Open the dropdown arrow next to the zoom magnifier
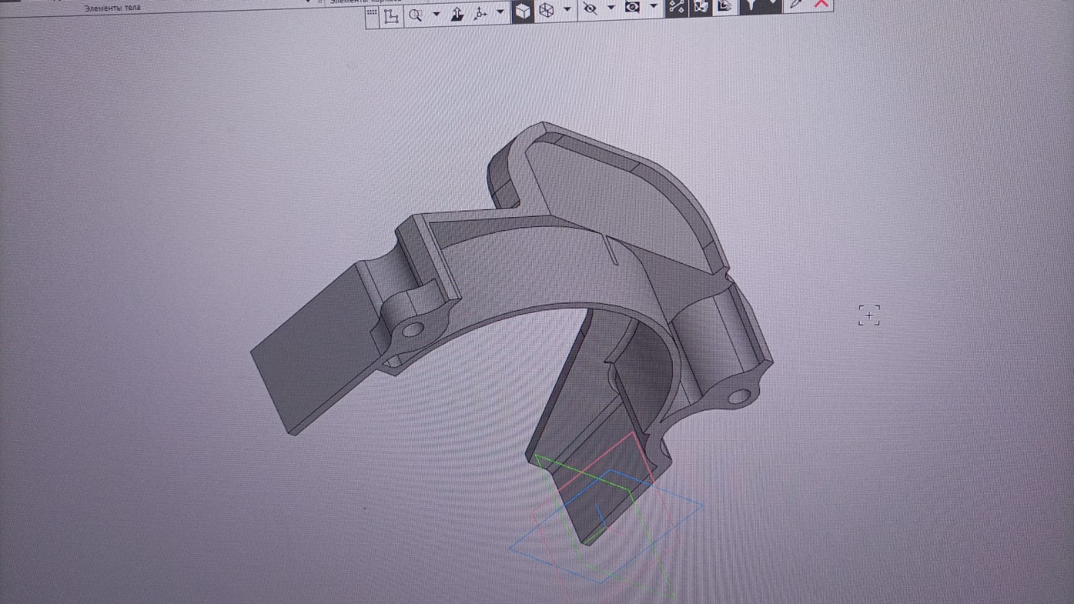This screenshot has width=1074, height=604. 436,14
